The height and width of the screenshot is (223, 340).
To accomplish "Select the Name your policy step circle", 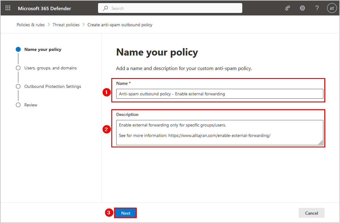I will 18,49.
